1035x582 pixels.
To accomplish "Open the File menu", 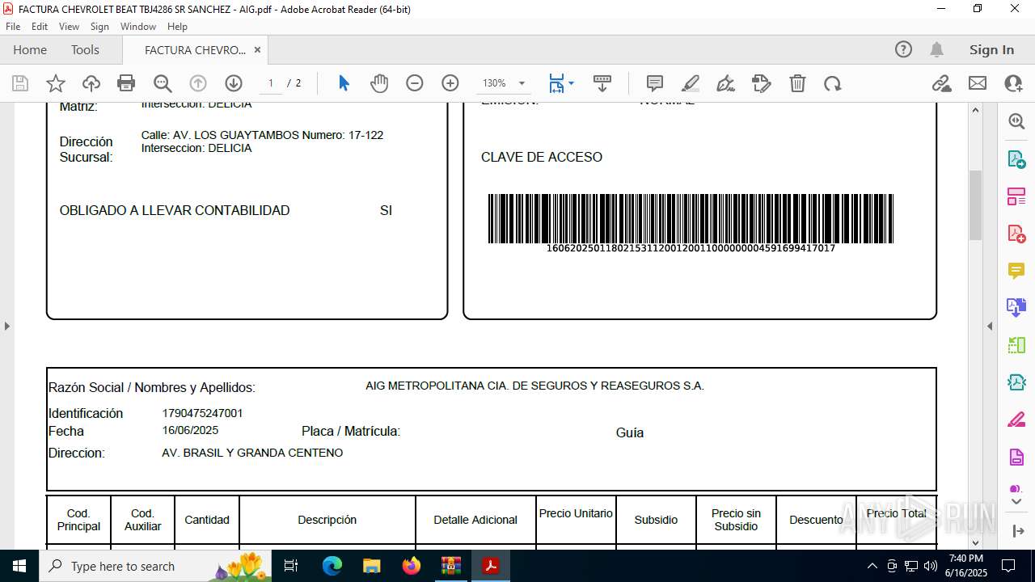I will [x=13, y=27].
